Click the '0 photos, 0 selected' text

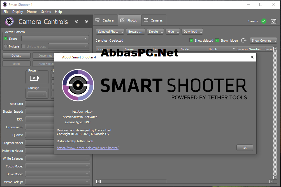(109, 41)
